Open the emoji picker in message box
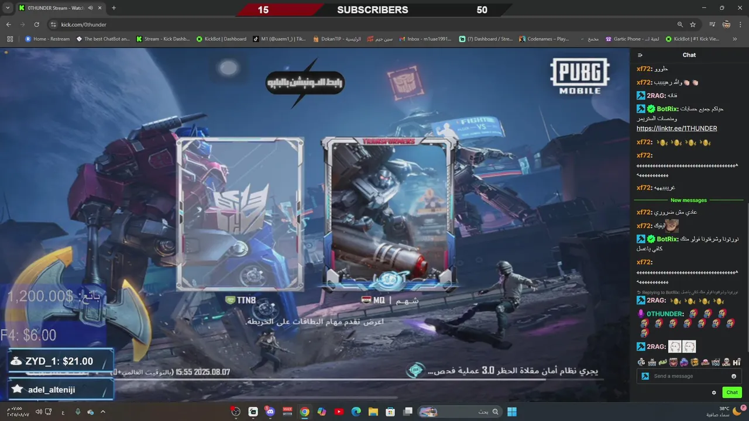 point(734,376)
